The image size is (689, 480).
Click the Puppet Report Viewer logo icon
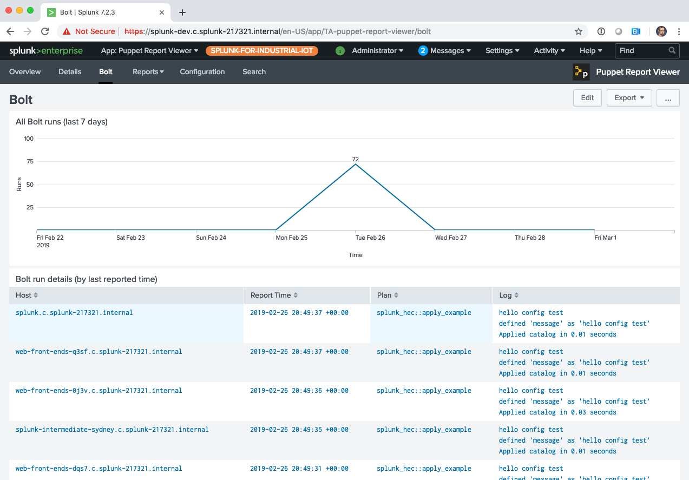581,71
